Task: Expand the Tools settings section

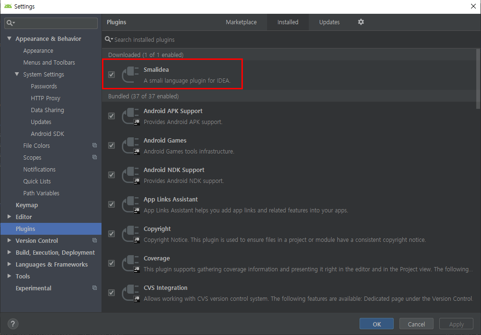Action: click(9, 276)
